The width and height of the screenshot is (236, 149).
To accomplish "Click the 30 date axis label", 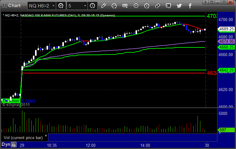I will click(x=207, y=145).
